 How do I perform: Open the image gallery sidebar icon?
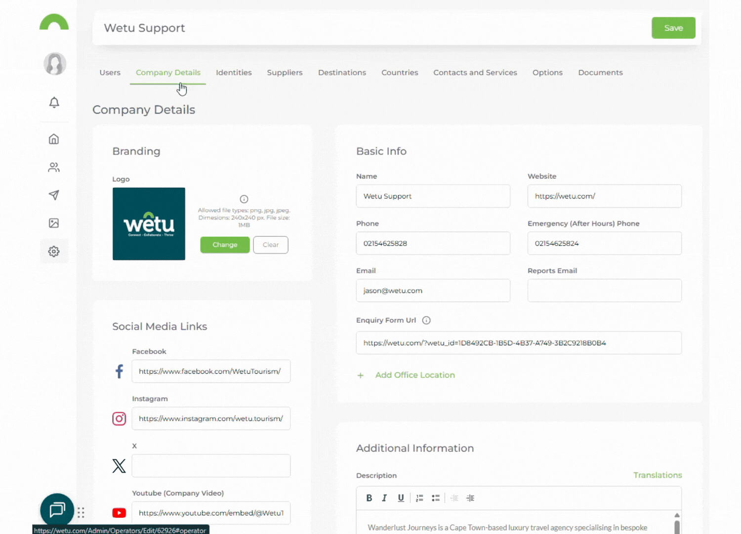[54, 223]
